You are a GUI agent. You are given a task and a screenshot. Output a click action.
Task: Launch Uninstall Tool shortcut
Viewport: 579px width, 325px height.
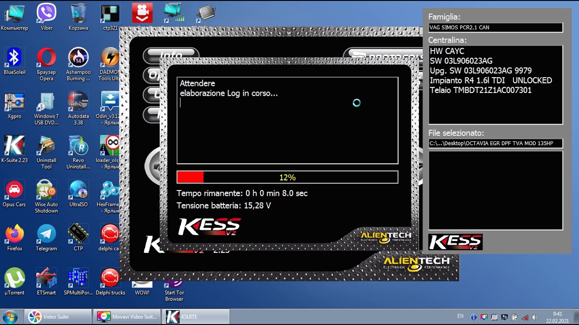pos(47,152)
